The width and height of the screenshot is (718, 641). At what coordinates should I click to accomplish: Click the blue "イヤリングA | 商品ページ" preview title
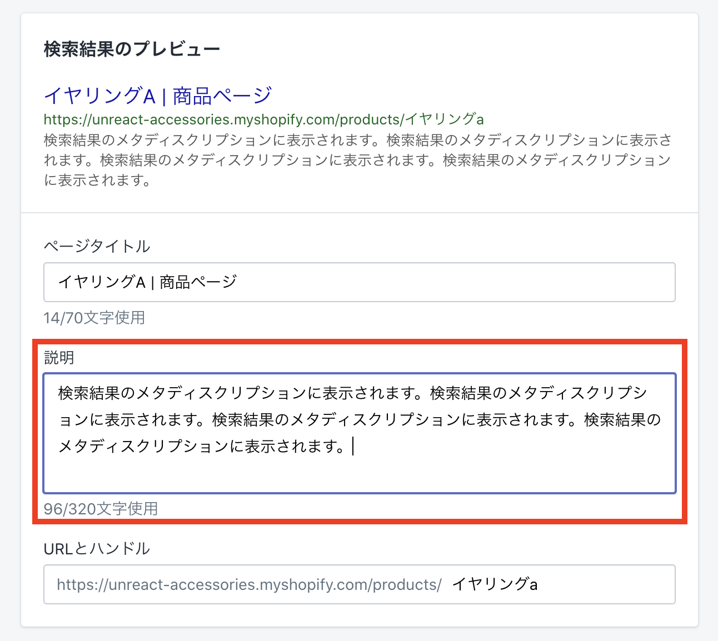click(x=157, y=96)
